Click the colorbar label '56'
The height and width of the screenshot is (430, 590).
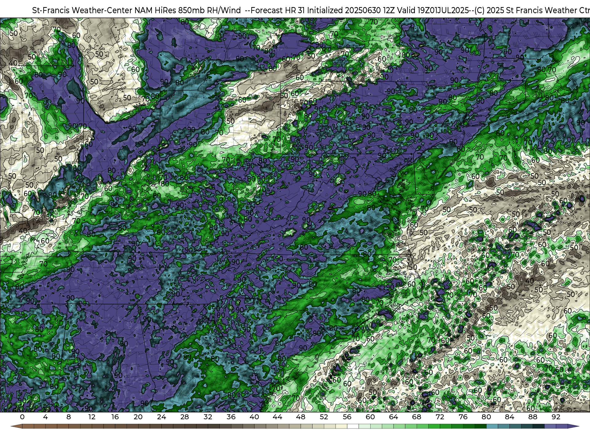coord(347,417)
